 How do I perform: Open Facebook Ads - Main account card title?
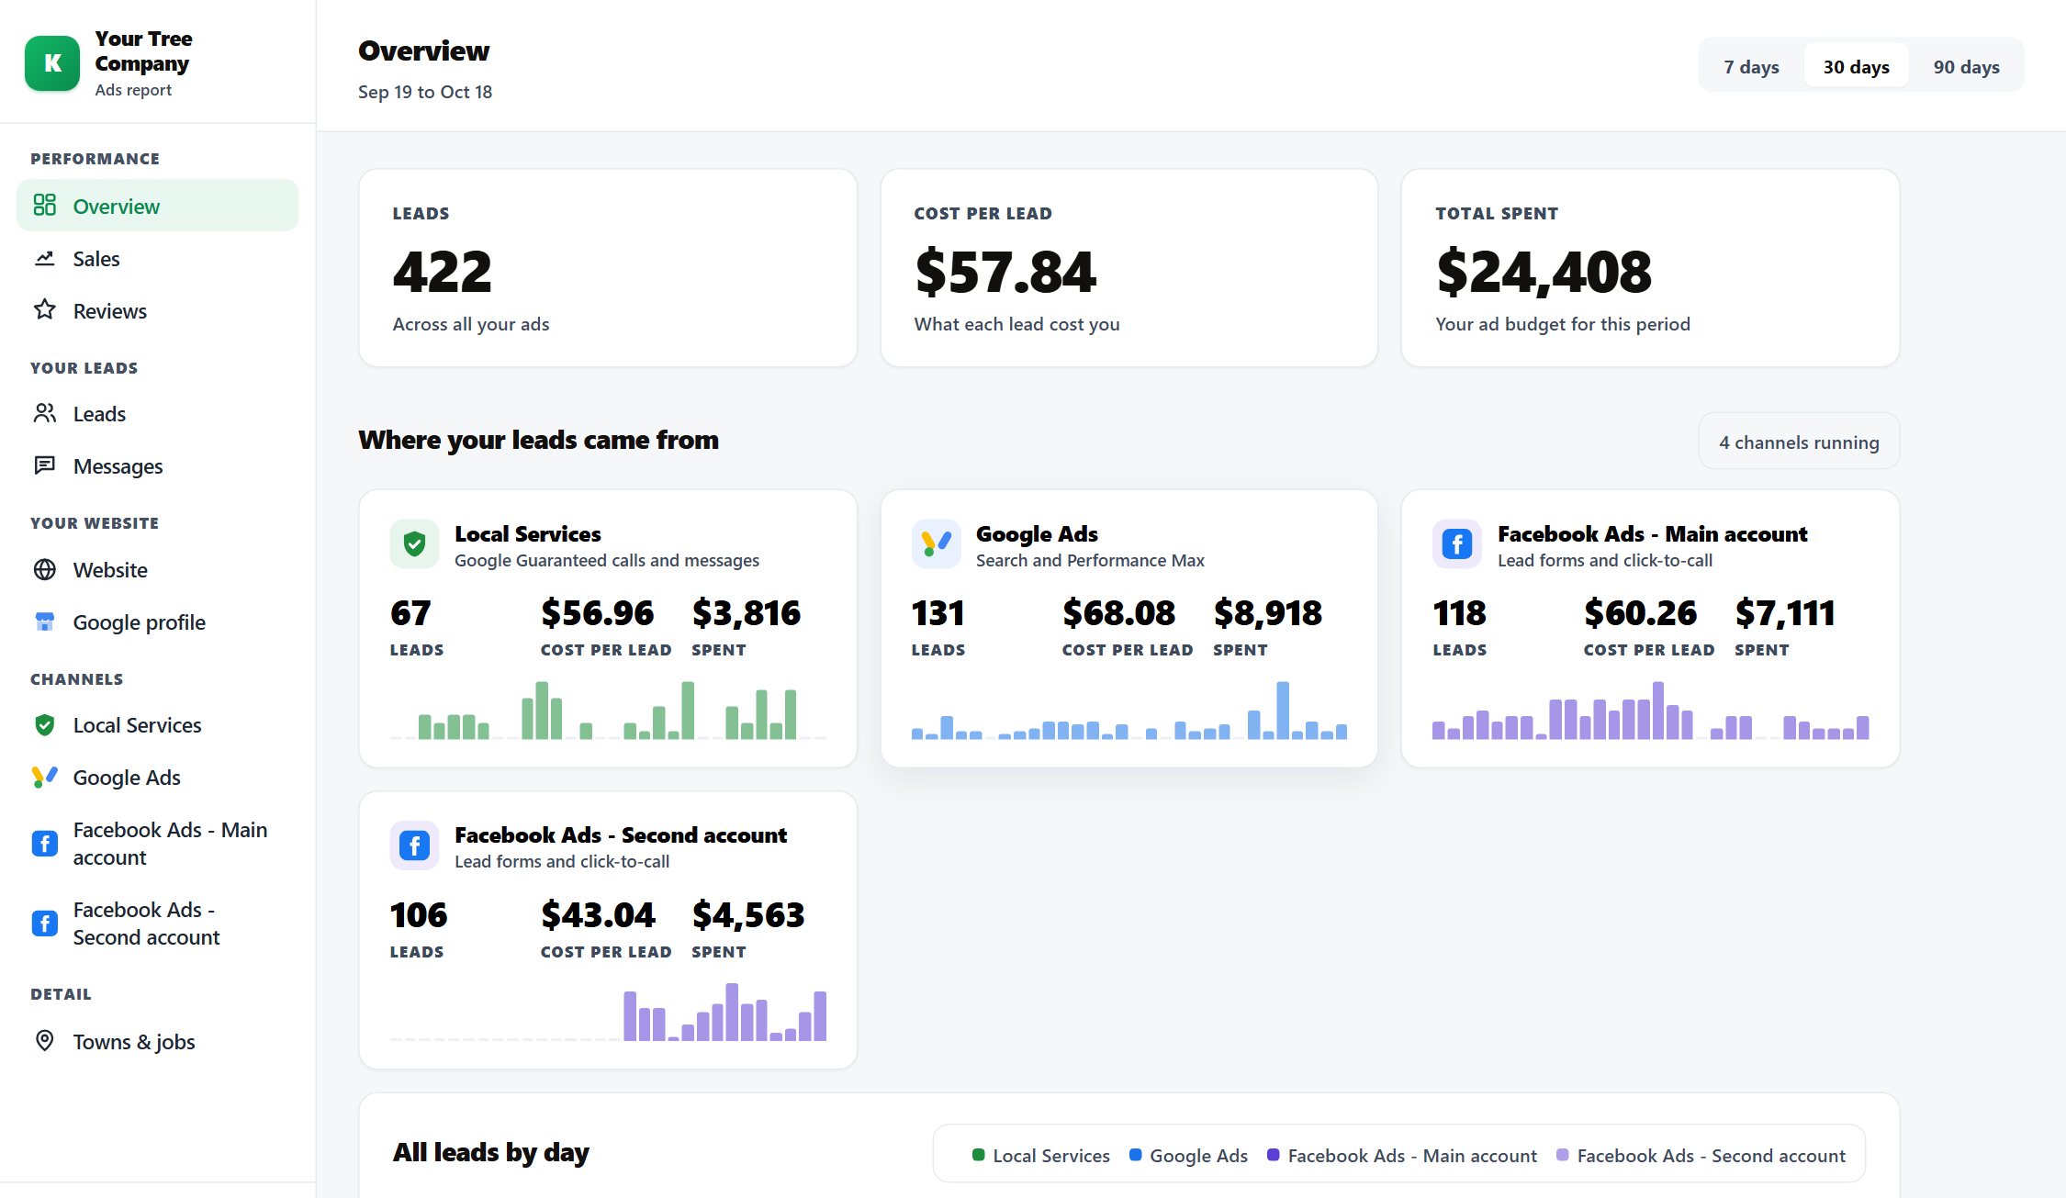(x=1652, y=533)
